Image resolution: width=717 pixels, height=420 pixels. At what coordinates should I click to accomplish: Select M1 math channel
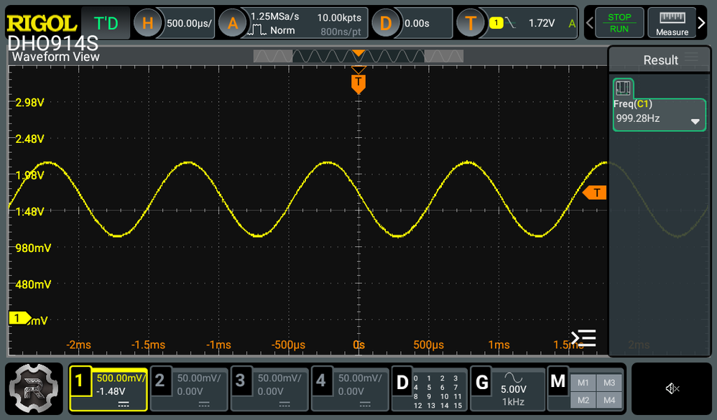(x=583, y=383)
